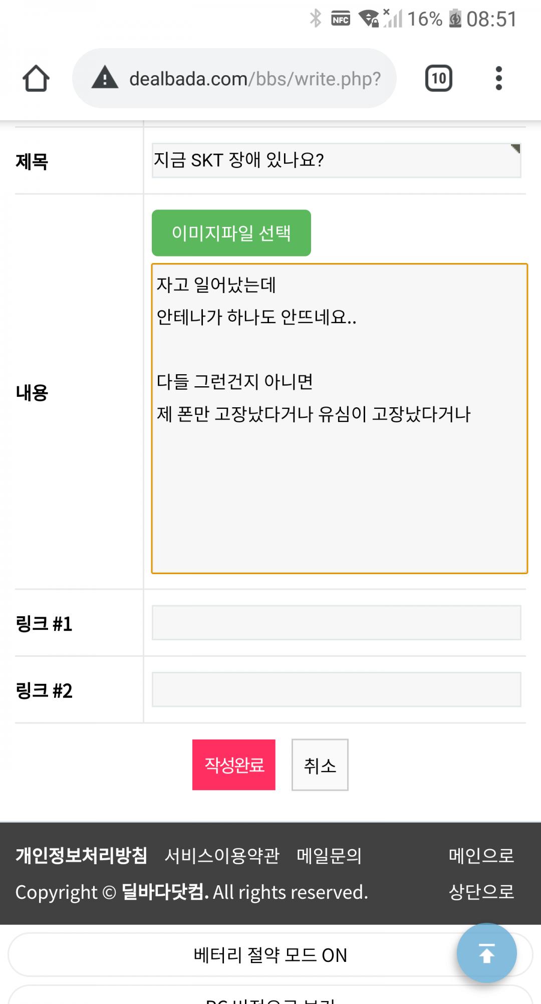
Task: Open the 개인정보처리방침 footer link
Action: [81, 855]
